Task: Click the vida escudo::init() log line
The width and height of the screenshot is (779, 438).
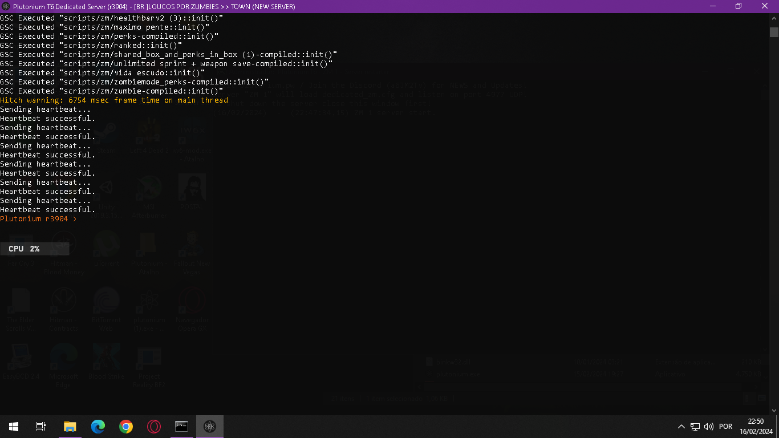Action: pyautogui.click(x=103, y=73)
